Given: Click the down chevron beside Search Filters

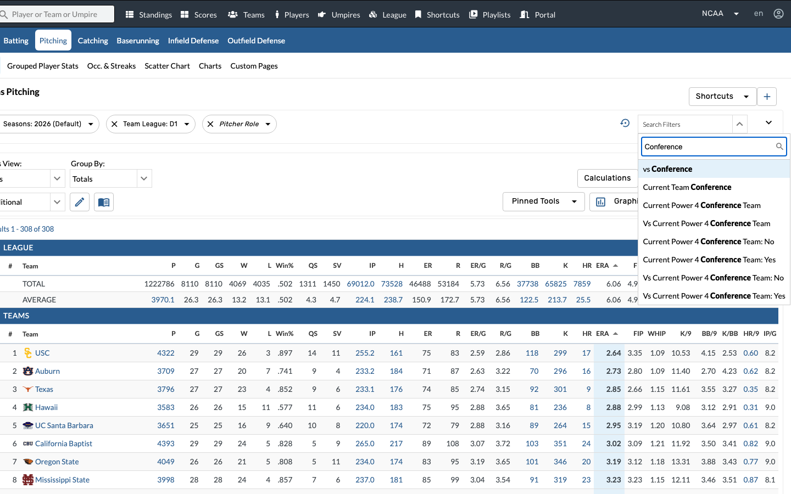Looking at the screenshot, I should pos(768,123).
